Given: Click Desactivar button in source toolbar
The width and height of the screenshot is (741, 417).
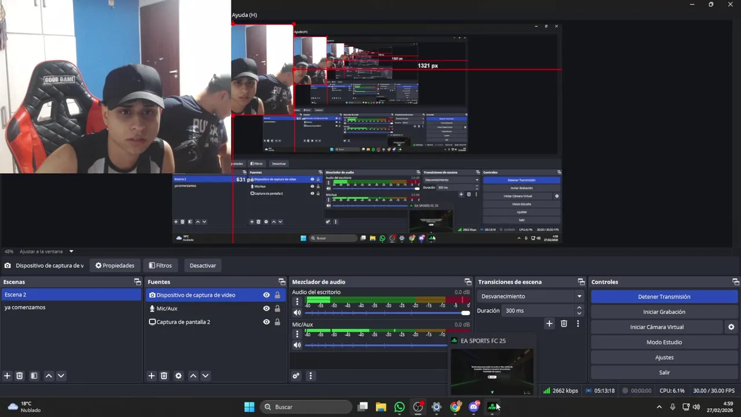Looking at the screenshot, I should pyautogui.click(x=203, y=265).
